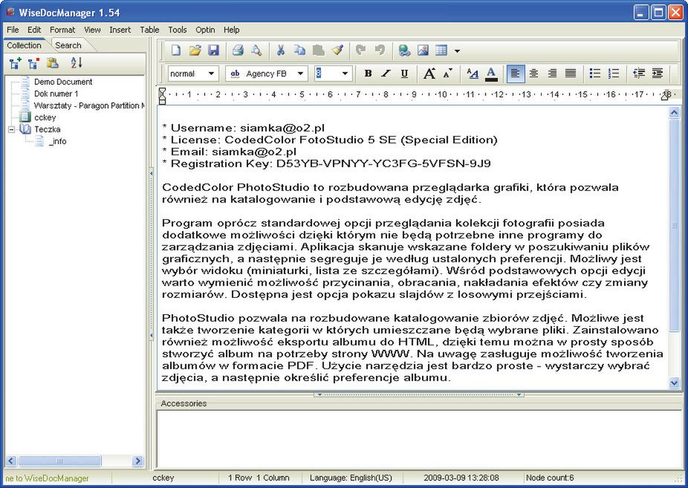Open the Tools menu
Screen dimensions: 688x488
(x=178, y=30)
